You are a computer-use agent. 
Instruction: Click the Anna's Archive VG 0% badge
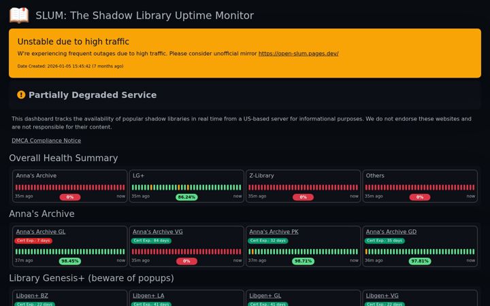pos(186,261)
